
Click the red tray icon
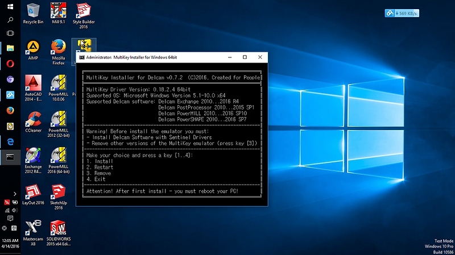pos(7,202)
